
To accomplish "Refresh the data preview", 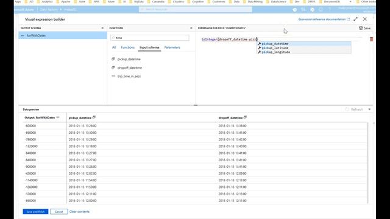I will [354, 109].
